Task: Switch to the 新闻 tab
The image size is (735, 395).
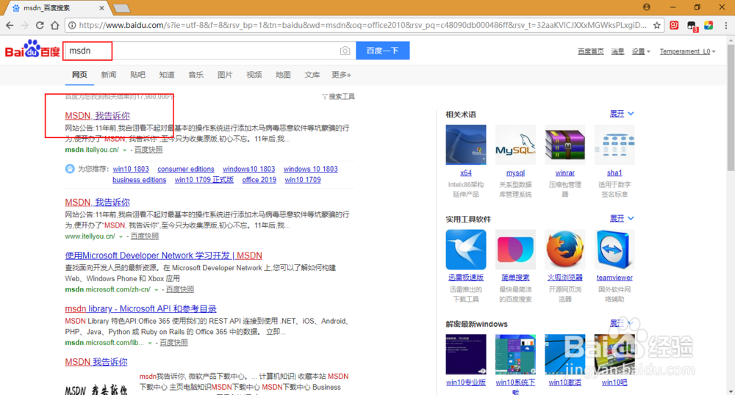Action: click(x=109, y=75)
